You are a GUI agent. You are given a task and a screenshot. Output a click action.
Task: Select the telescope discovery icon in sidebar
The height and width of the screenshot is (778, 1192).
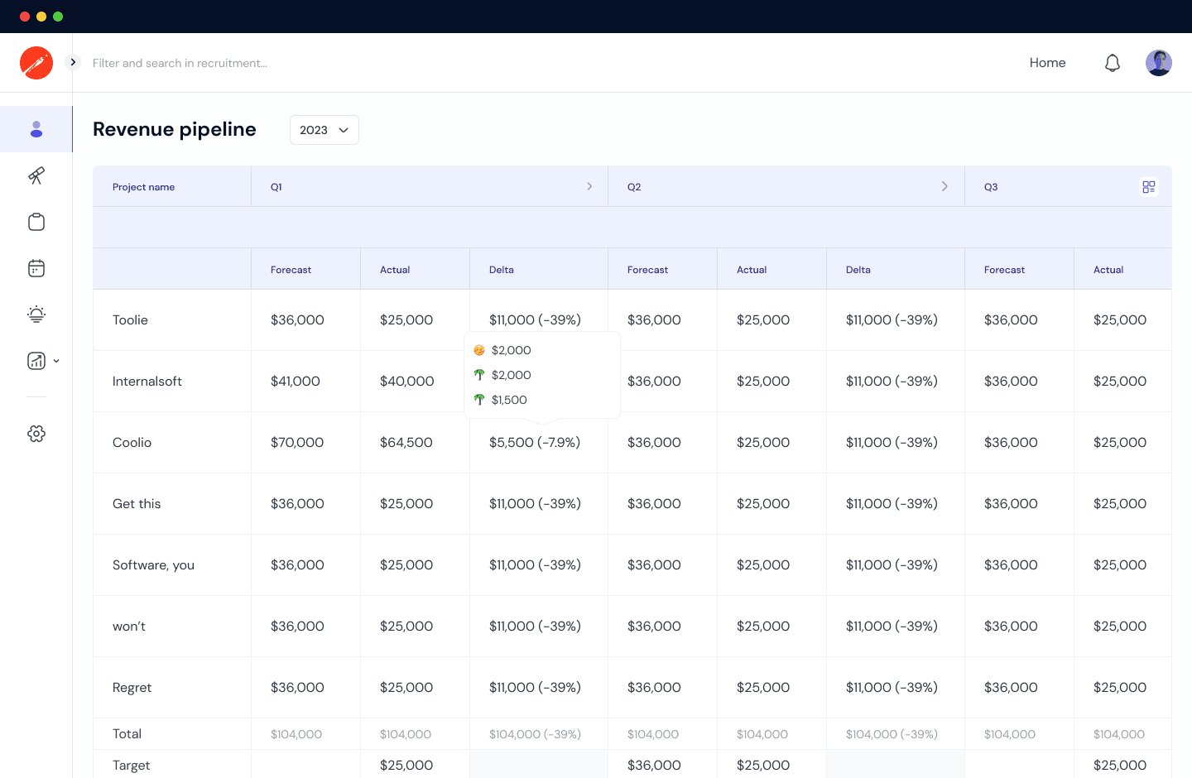point(36,176)
